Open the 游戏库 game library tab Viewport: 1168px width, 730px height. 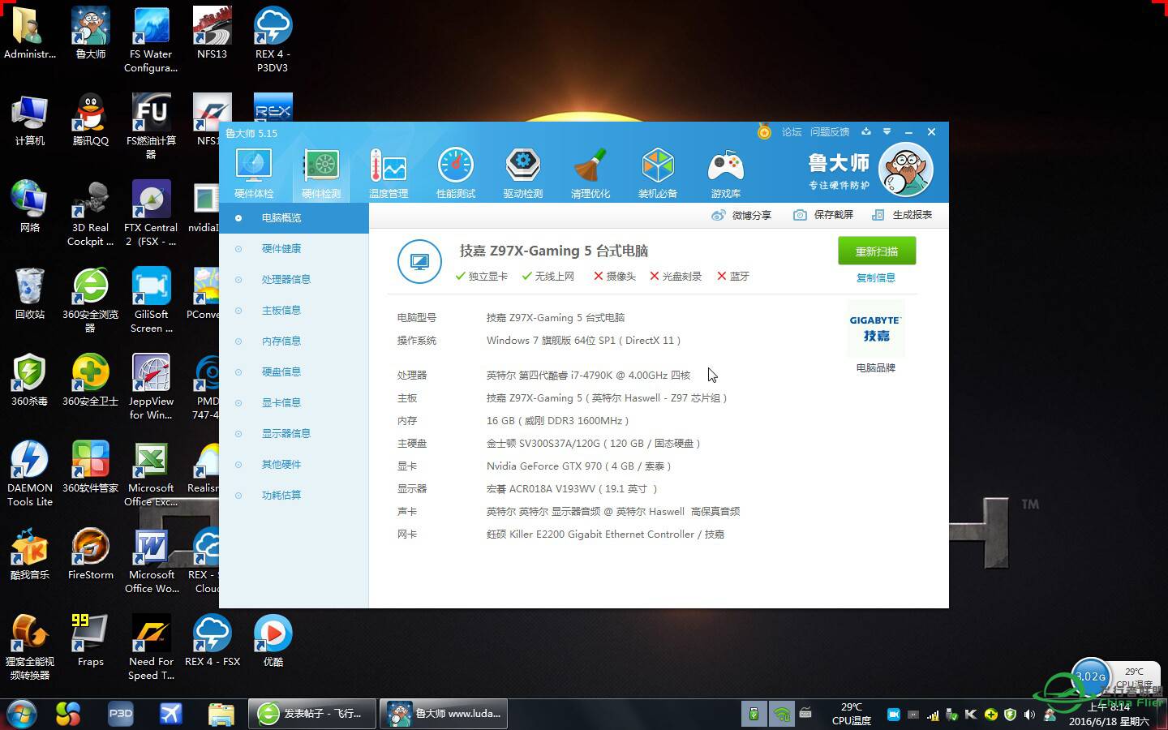[x=725, y=174]
